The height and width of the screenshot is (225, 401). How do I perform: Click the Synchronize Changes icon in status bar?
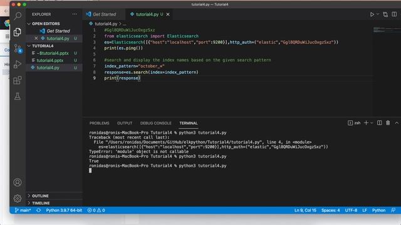click(39, 210)
